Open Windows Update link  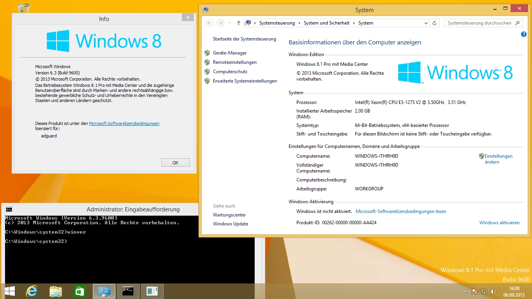point(231,224)
